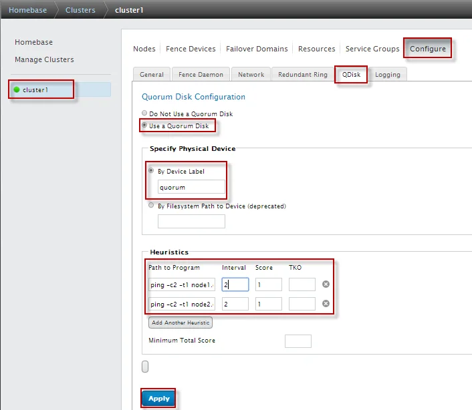The height and width of the screenshot is (410, 472).
Task: Switch to the Fence Daemon tab
Action: click(x=201, y=74)
